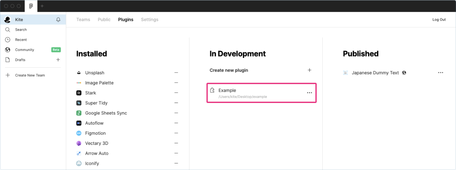Click the Super Tidy plugin name
Image resolution: width=456 pixels, height=170 pixels.
tap(96, 103)
